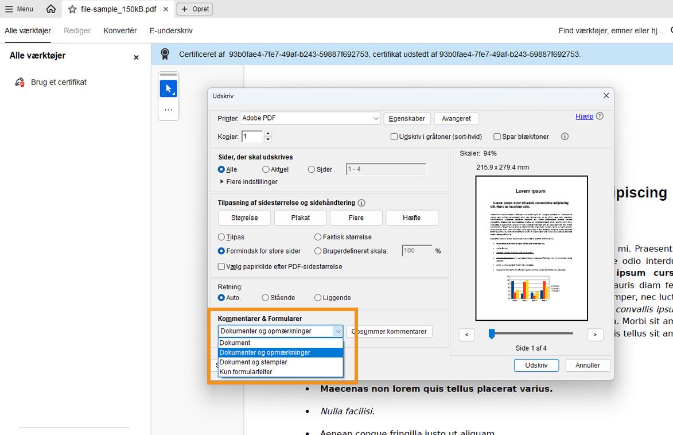Select the Tilpas radio button

221,237
